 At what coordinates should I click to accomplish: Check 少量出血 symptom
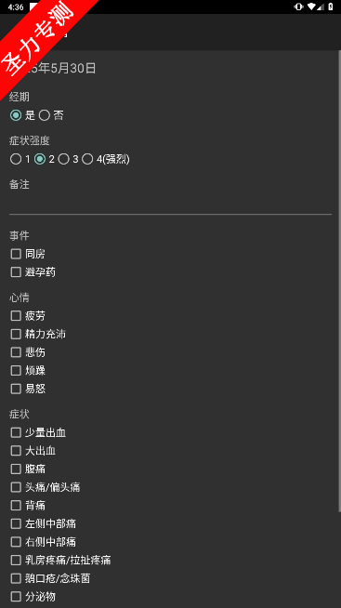click(37, 432)
